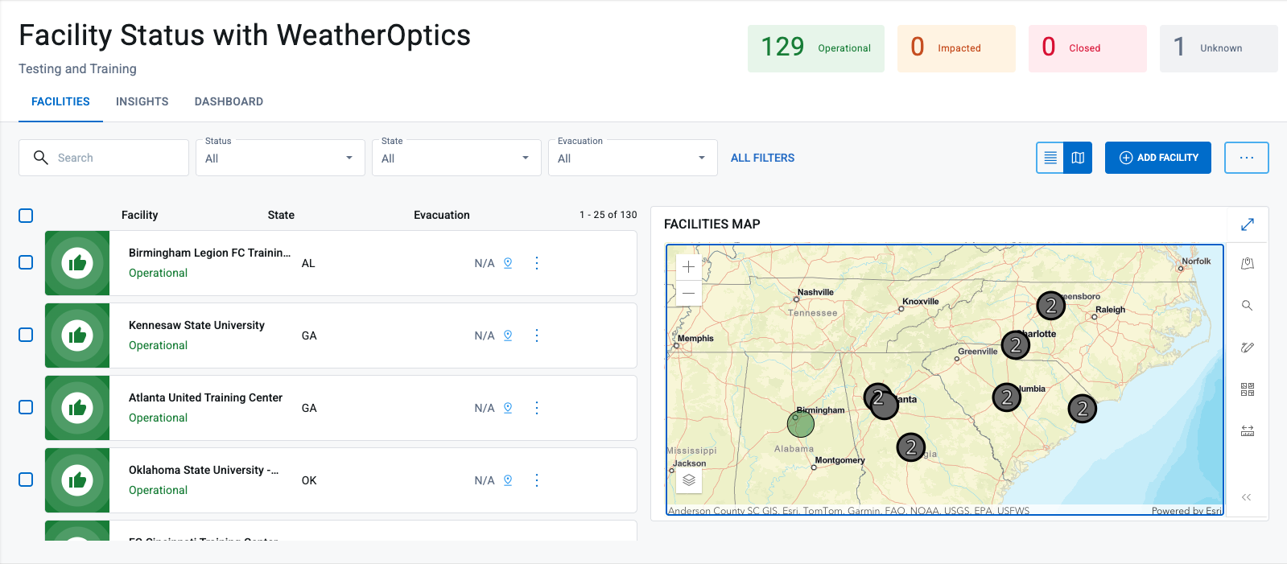Click the Facility column header

[x=139, y=215]
